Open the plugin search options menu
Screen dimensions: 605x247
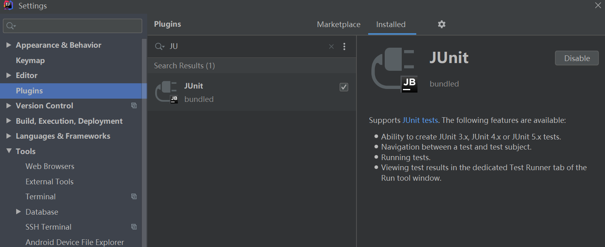(x=344, y=46)
